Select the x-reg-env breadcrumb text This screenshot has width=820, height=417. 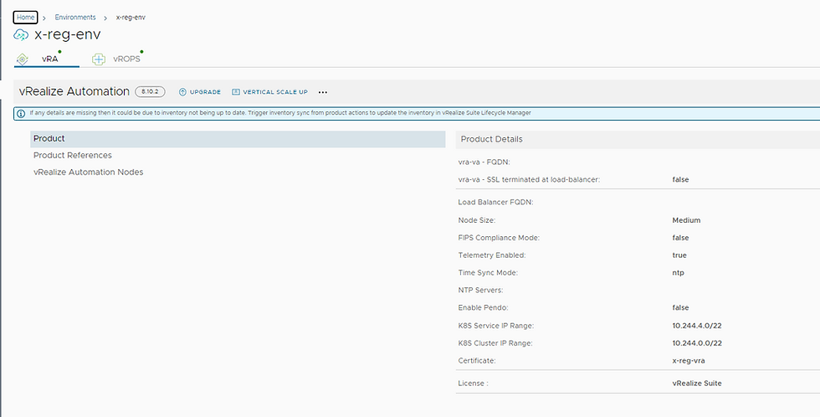pos(131,18)
